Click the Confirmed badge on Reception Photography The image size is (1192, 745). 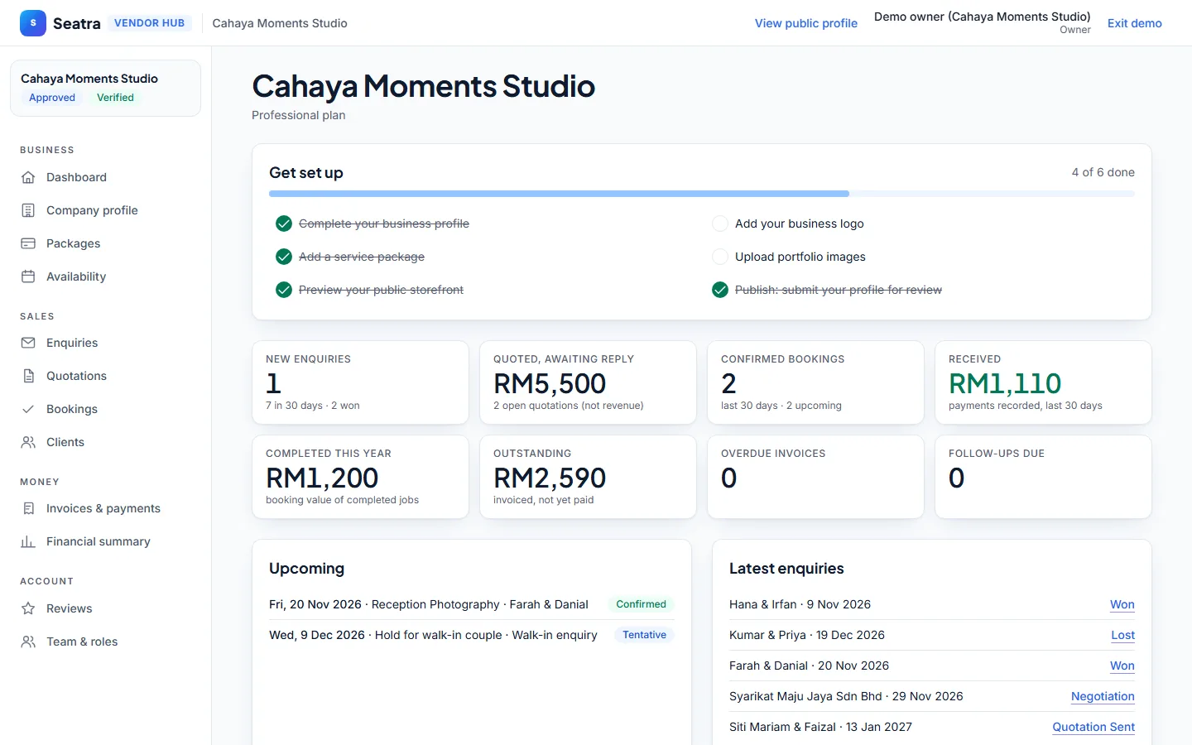641,604
